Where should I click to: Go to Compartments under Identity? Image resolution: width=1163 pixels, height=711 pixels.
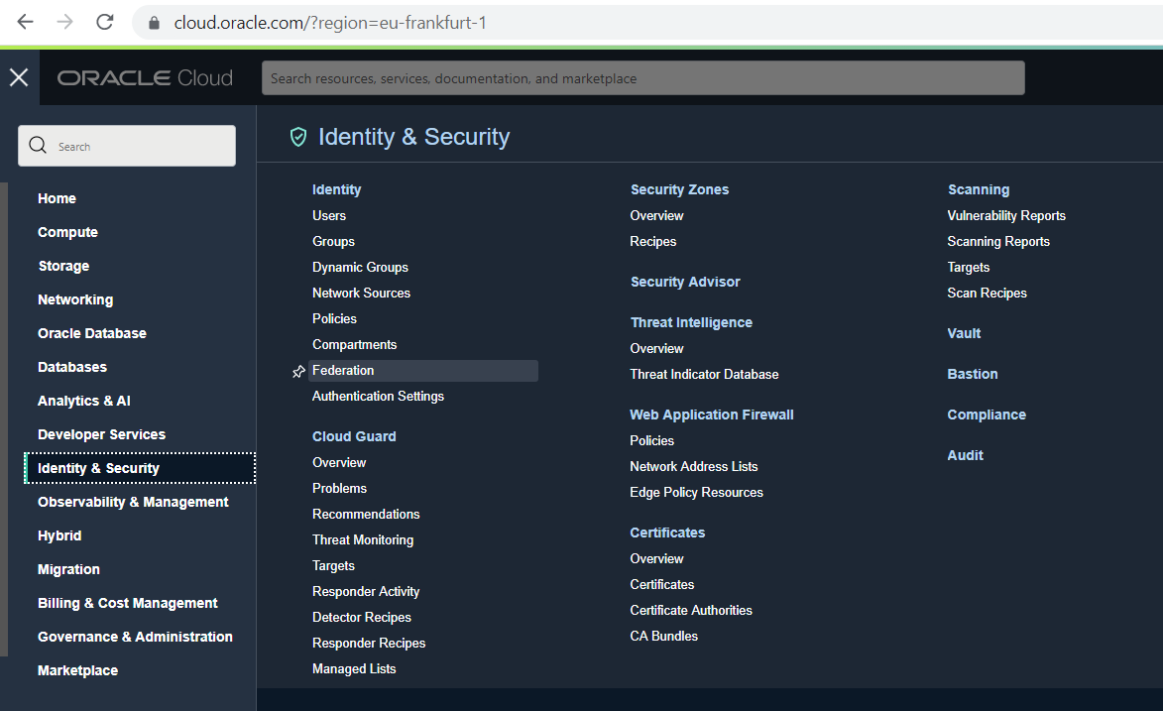[354, 344]
